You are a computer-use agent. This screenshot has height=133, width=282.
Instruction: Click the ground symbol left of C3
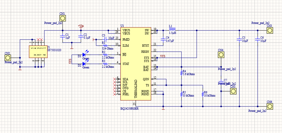click(x=94, y=40)
